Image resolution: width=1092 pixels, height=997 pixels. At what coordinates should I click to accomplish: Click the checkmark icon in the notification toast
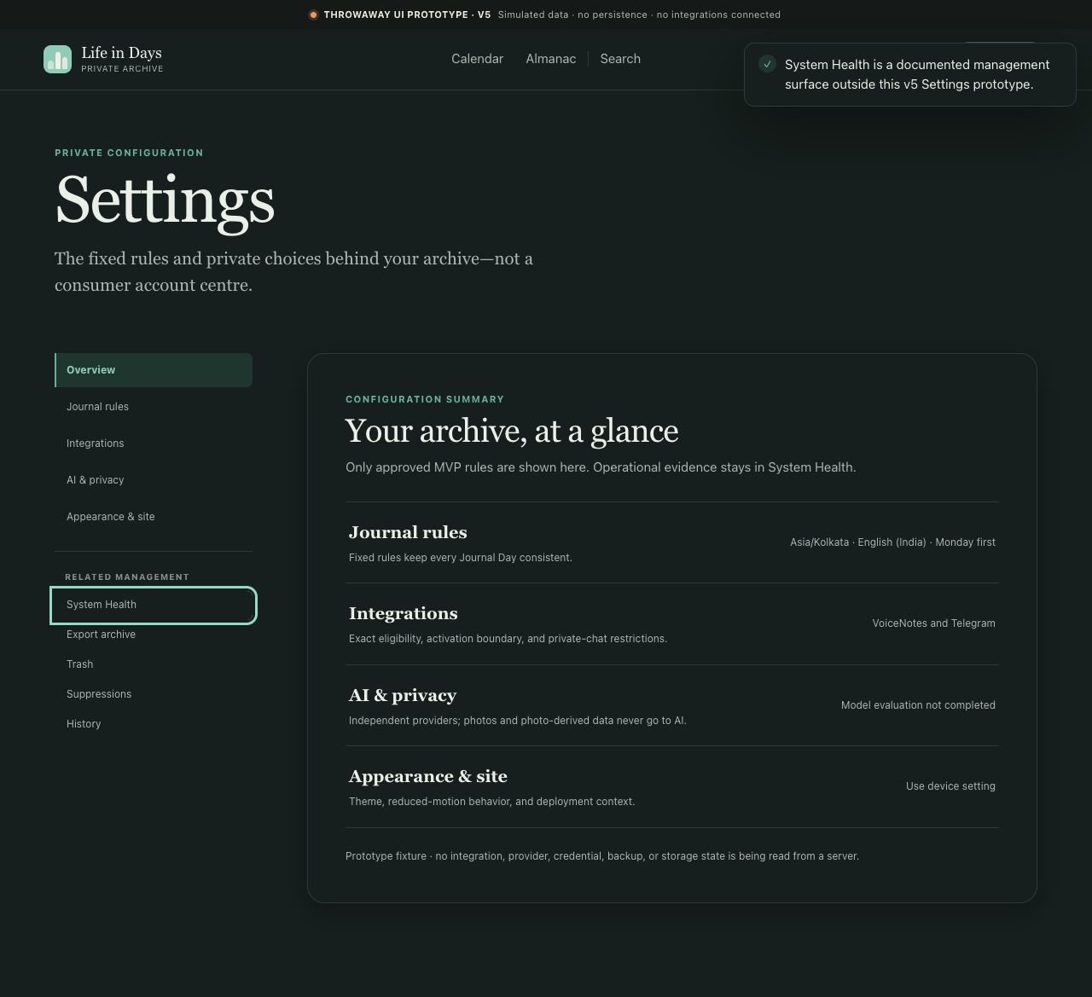[767, 65]
